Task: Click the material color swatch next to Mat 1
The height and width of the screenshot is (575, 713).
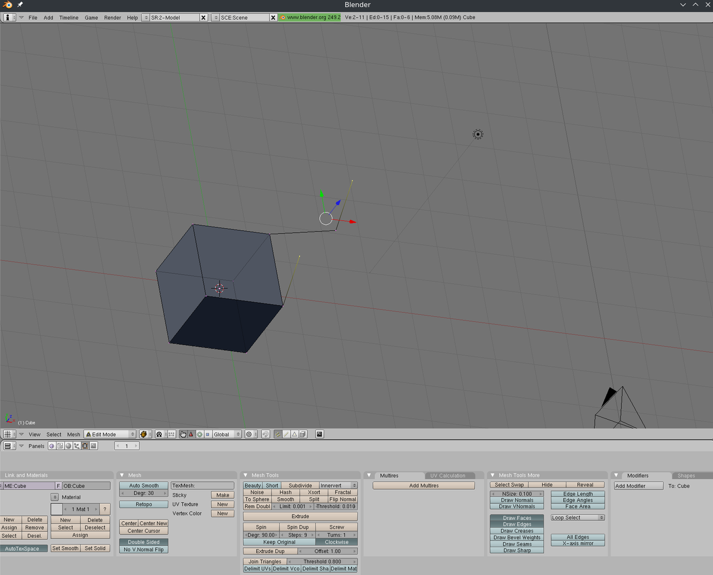Action: tap(56, 509)
